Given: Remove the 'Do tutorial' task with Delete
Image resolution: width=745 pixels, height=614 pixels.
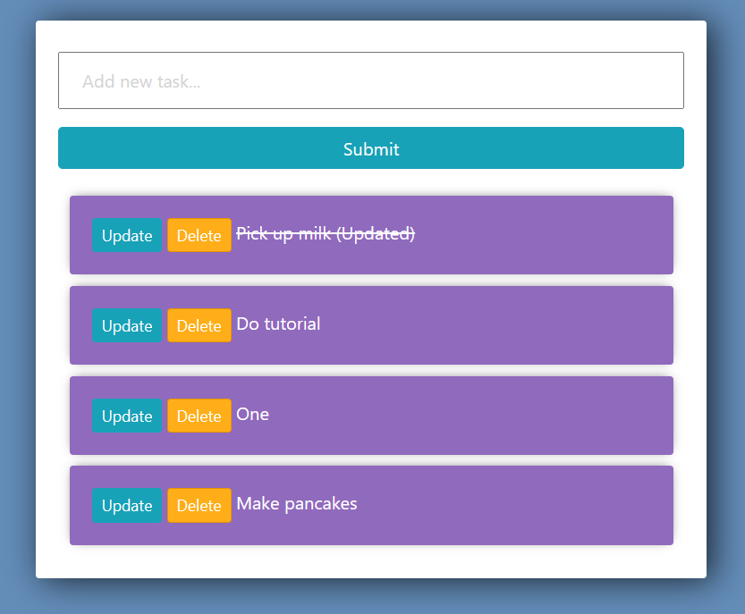Looking at the screenshot, I should pyautogui.click(x=199, y=325).
